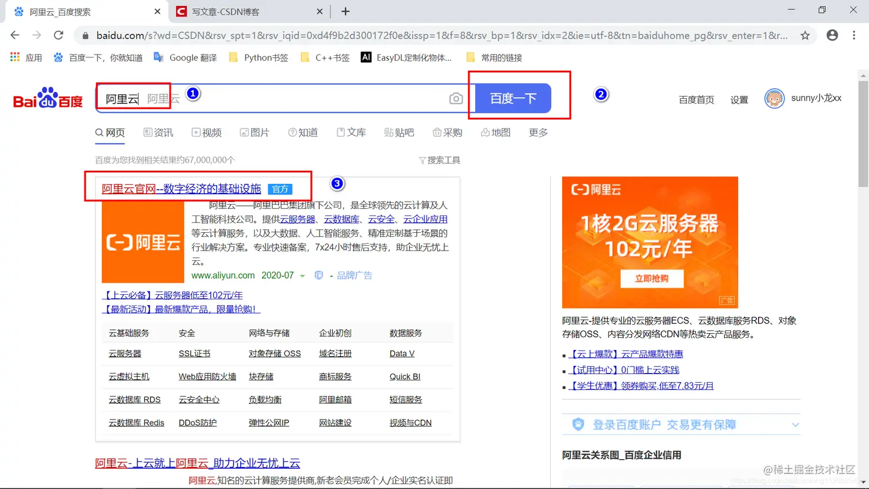The height and width of the screenshot is (489, 869).
Task: Open the Google 翻译 bookmark
Action: coord(186,57)
